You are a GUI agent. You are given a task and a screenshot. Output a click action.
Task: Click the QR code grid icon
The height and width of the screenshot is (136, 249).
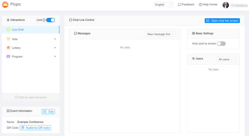click(23, 128)
